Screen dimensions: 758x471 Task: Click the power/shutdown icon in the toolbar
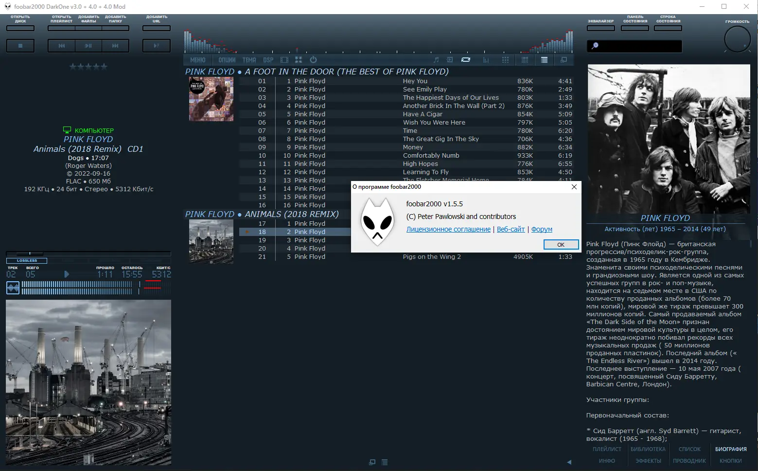click(314, 60)
